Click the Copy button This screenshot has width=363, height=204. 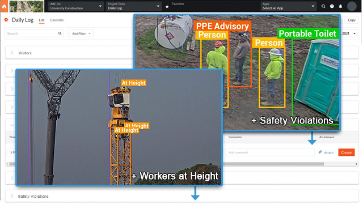coord(352,20)
